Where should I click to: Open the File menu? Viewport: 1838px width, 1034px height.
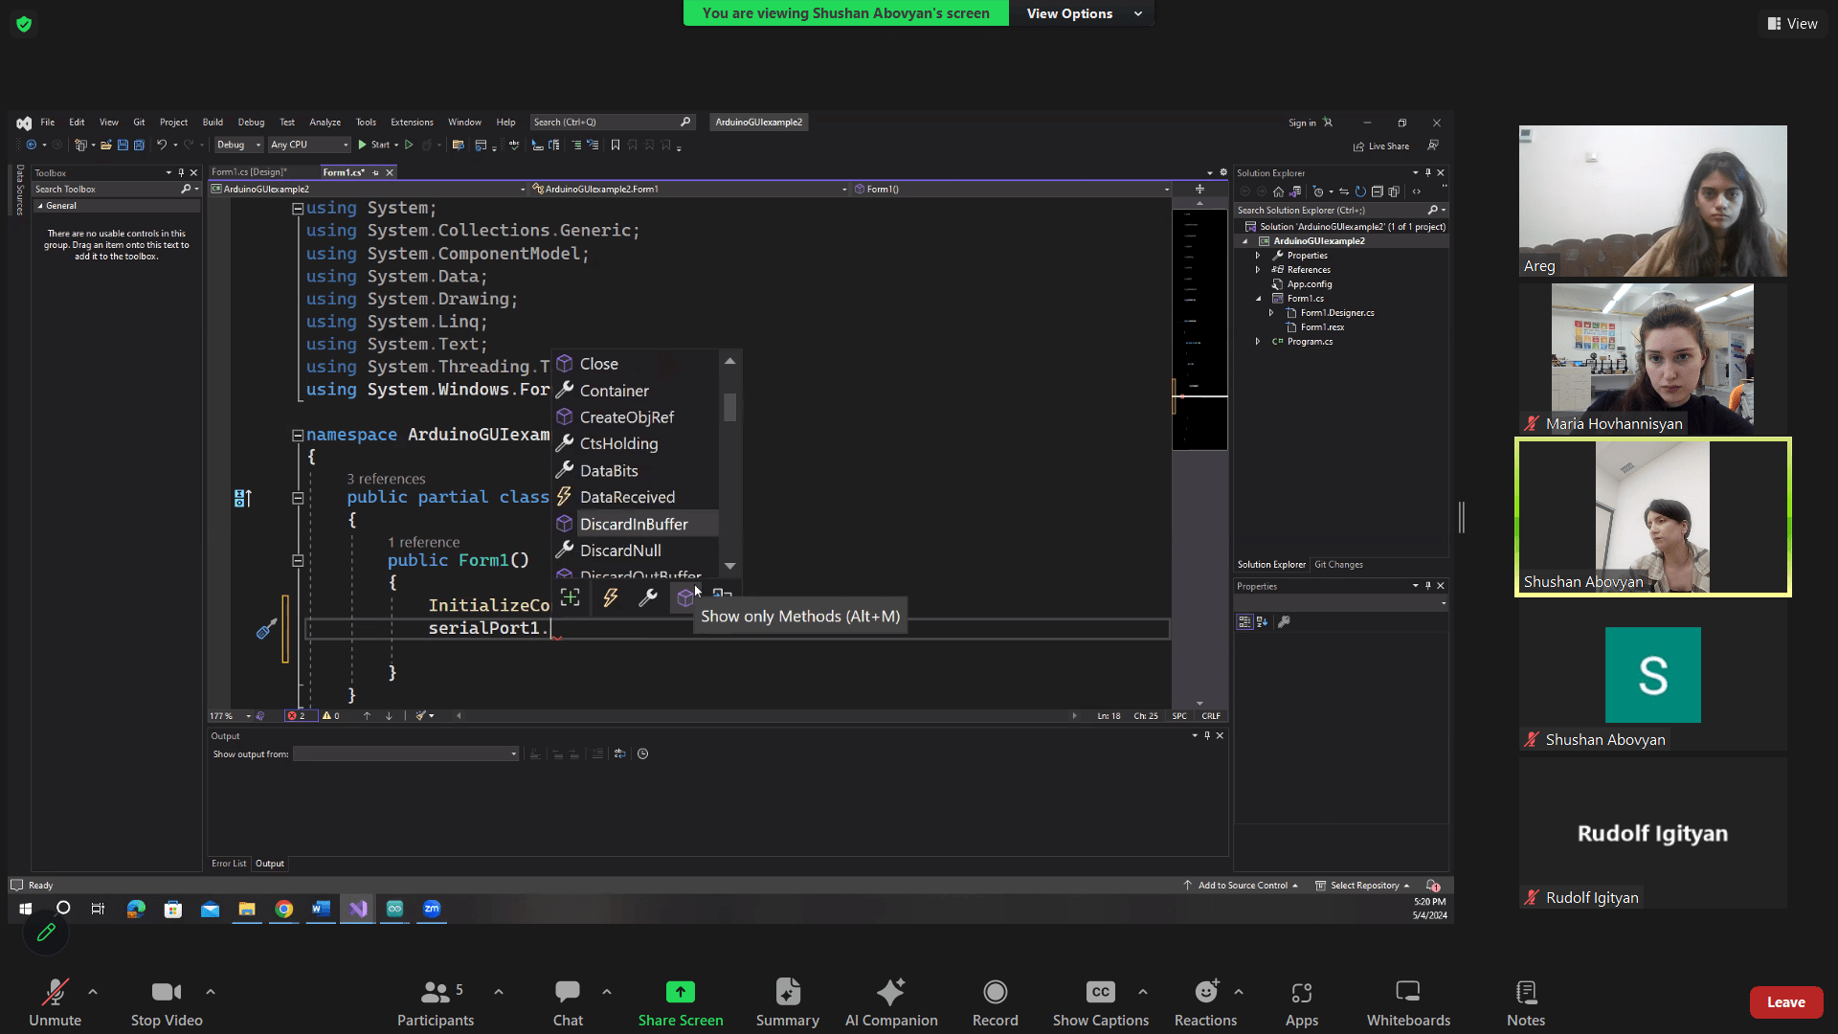point(48,123)
